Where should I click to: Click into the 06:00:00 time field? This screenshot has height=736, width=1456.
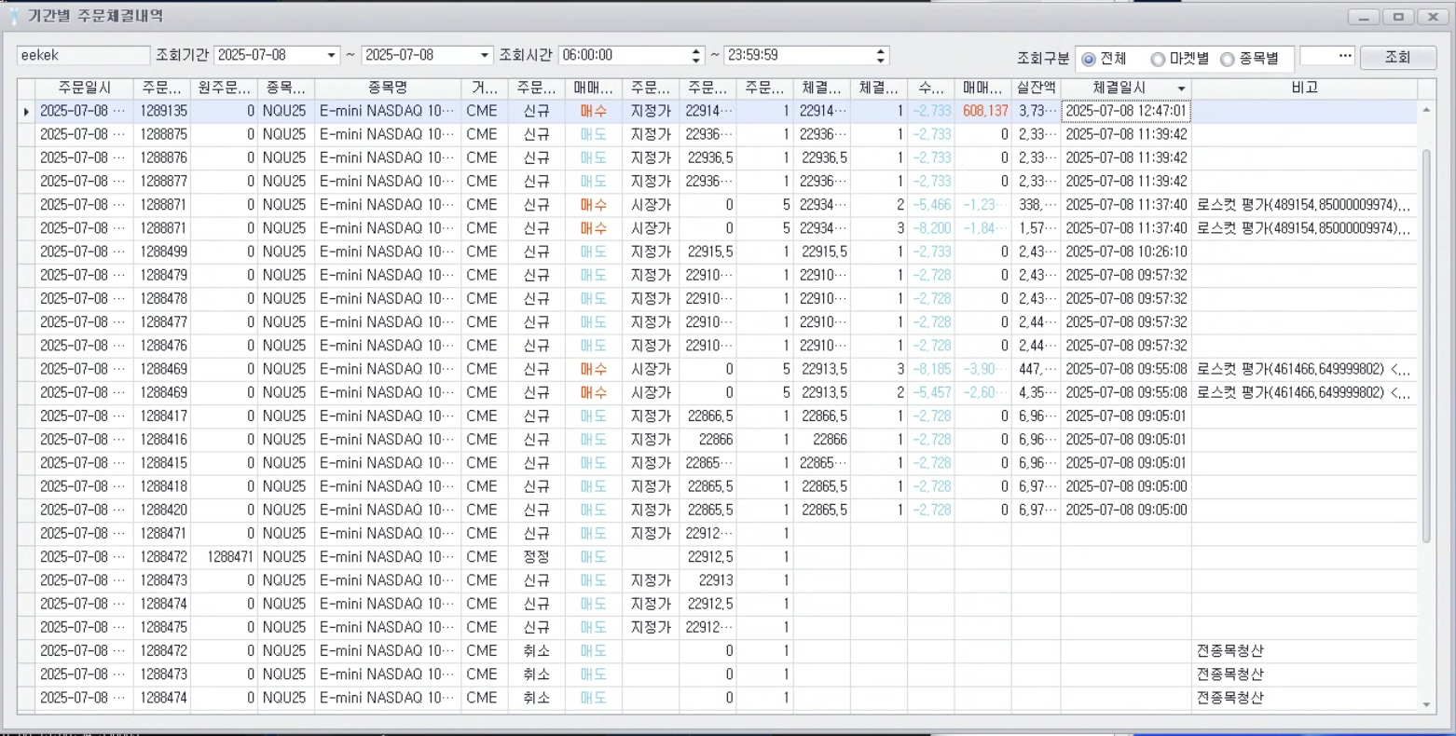[x=624, y=56]
